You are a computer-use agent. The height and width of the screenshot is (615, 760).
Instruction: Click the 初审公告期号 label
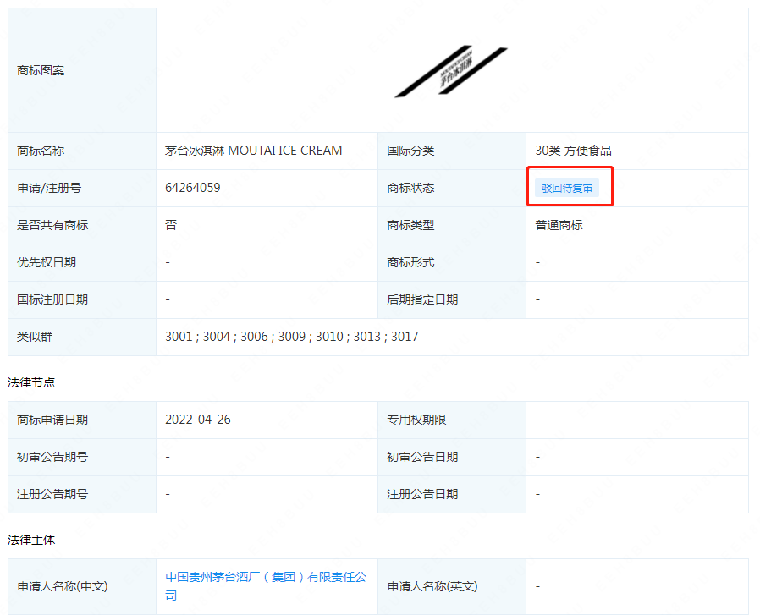coord(52,457)
